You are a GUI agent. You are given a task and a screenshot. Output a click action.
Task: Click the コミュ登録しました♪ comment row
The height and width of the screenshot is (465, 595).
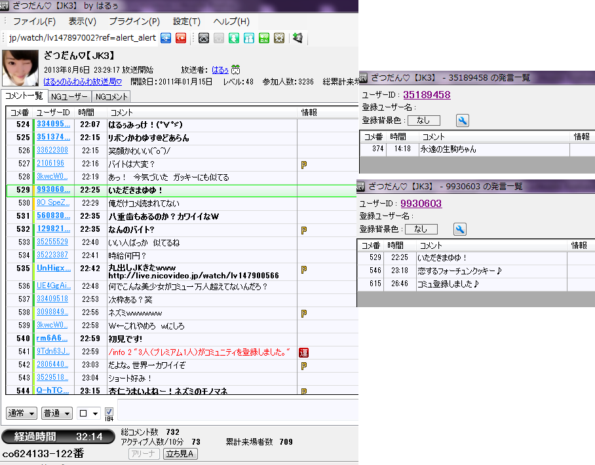476,284
